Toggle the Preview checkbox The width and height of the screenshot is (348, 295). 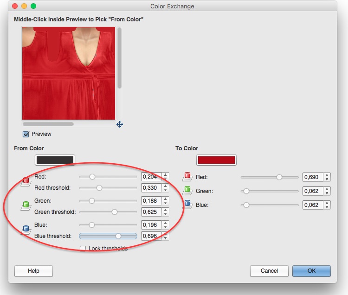point(26,134)
